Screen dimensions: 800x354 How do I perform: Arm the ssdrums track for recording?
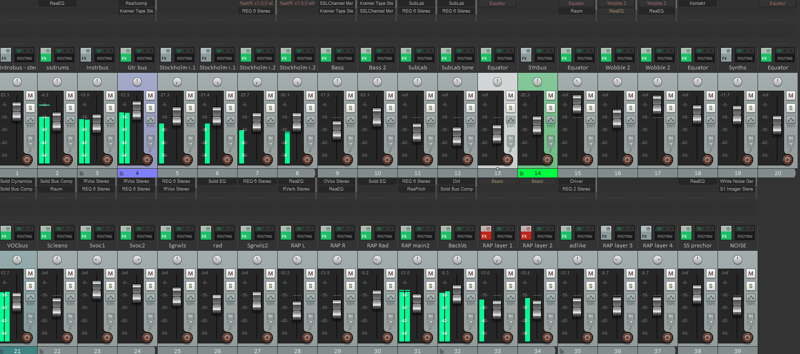[67, 160]
